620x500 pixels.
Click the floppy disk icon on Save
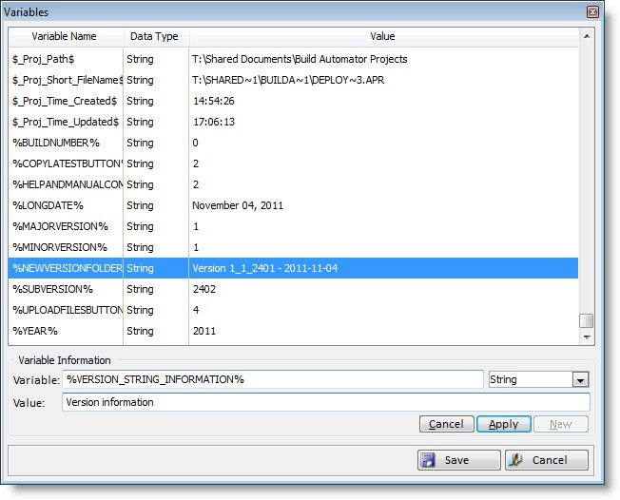428,460
